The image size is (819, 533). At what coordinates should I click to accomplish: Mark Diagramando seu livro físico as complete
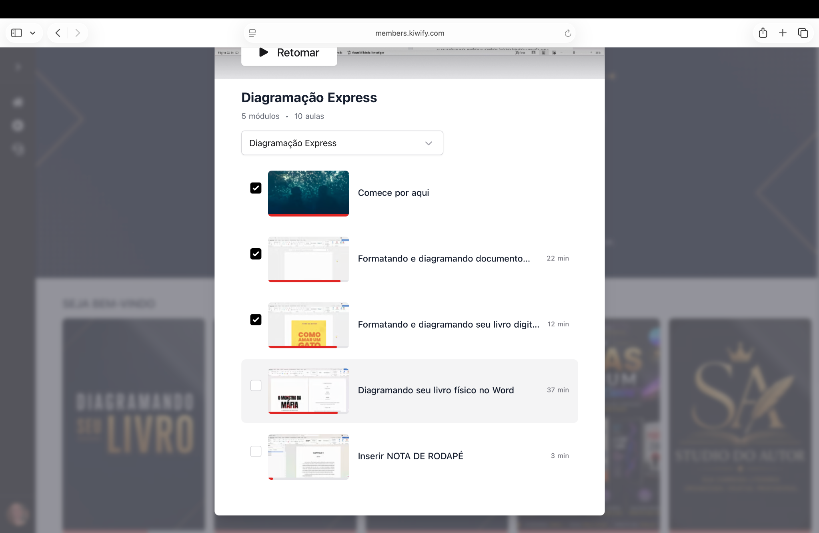[x=256, y=385]
